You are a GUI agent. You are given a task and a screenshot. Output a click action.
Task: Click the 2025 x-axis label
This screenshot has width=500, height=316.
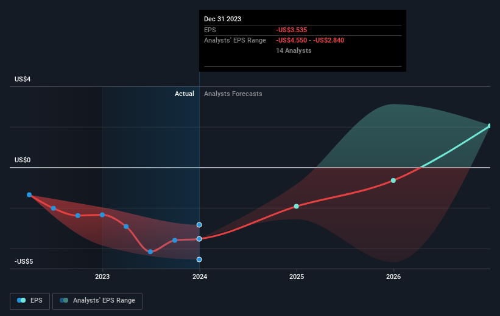coord(297,277)
